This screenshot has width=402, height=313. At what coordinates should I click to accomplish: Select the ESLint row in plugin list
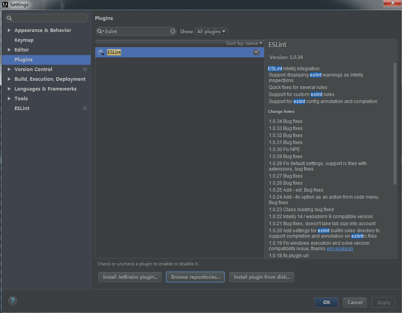pyautogui.click(x=179, y=52)
